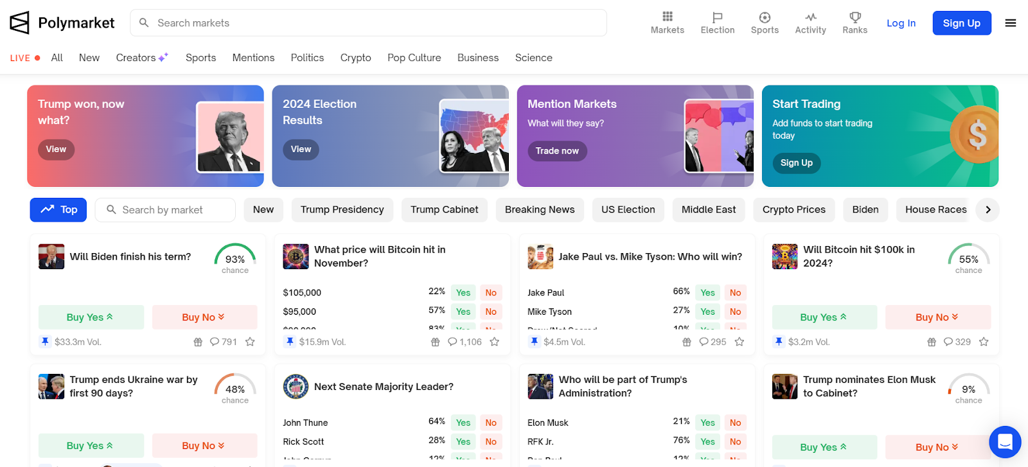Bookmark the Jake Paul vs. Tyson market
This screenshot has height=467, width=1028.
[740, 342]
